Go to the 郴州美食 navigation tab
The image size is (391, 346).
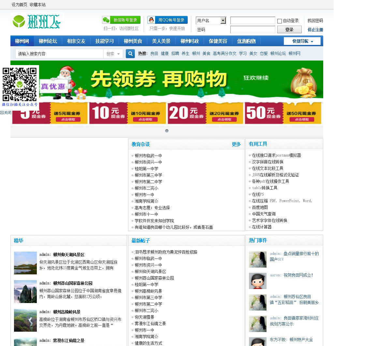point(133,41)
